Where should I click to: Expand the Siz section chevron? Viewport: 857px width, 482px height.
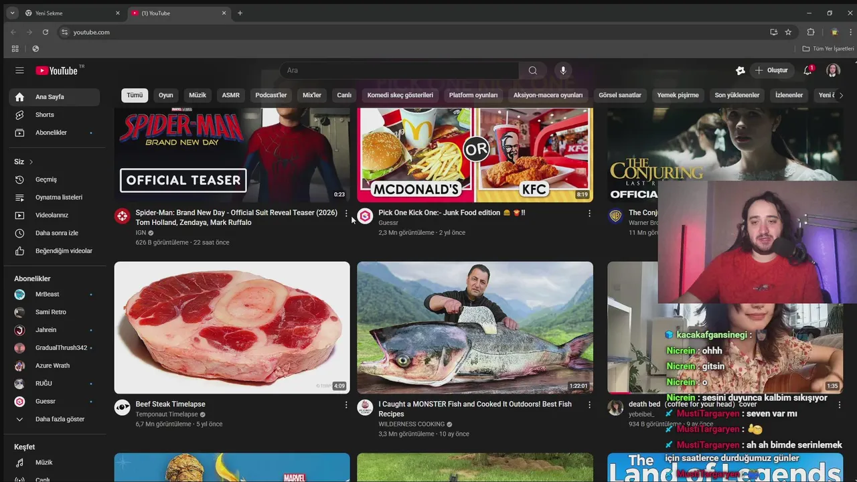[x=31, y=162]
